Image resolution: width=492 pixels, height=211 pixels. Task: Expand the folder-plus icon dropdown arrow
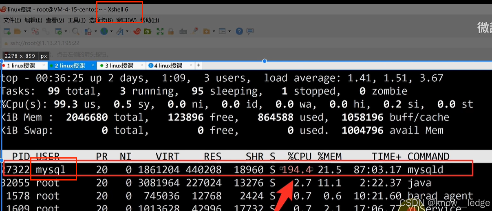click(x=214, y=31)
